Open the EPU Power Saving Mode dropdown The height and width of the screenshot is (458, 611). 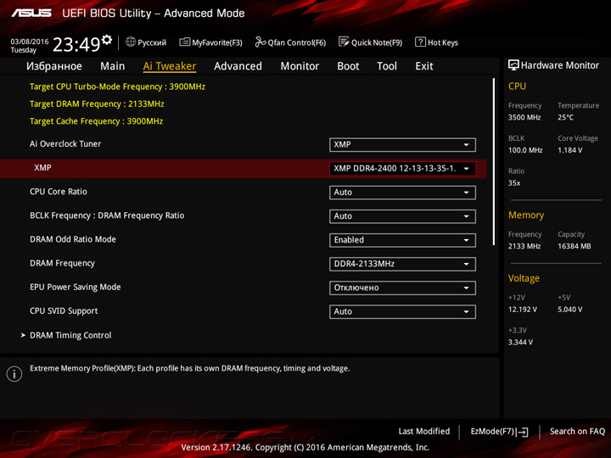(402, 288)
